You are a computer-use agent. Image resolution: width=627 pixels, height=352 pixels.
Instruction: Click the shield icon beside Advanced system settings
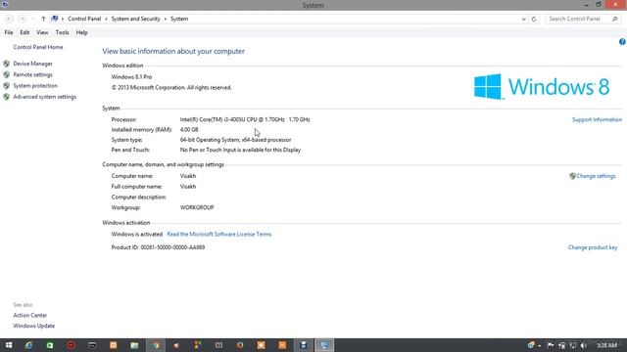[7, 97]
